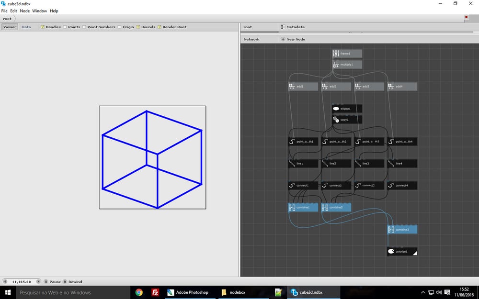Enable the Points checkbox

click(65, 27)
